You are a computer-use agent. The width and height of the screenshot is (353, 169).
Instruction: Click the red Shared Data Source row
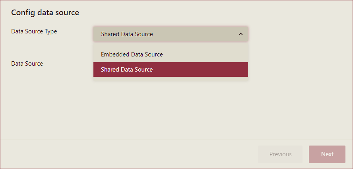[x=171, y=70]
